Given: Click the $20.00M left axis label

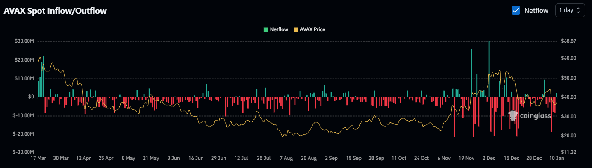Looking at the screenshot, I should tap(24, 60).
